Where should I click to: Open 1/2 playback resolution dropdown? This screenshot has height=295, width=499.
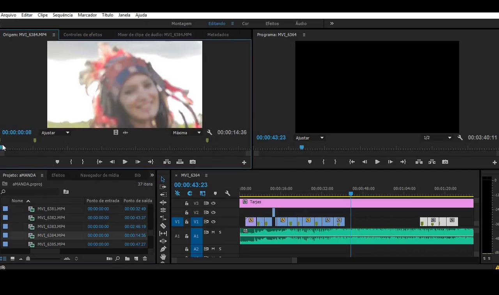pos(437,138)
